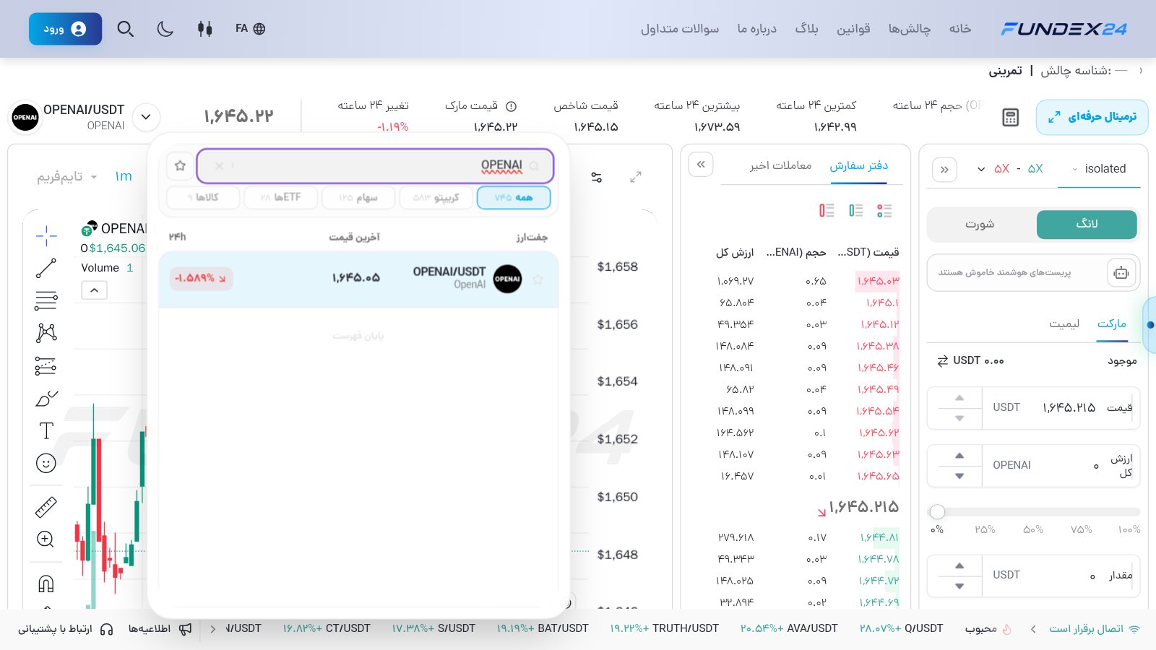This screenshot has height=650, width=1156.
Task: Select the prediction and measurement tool
Action: 46,366
